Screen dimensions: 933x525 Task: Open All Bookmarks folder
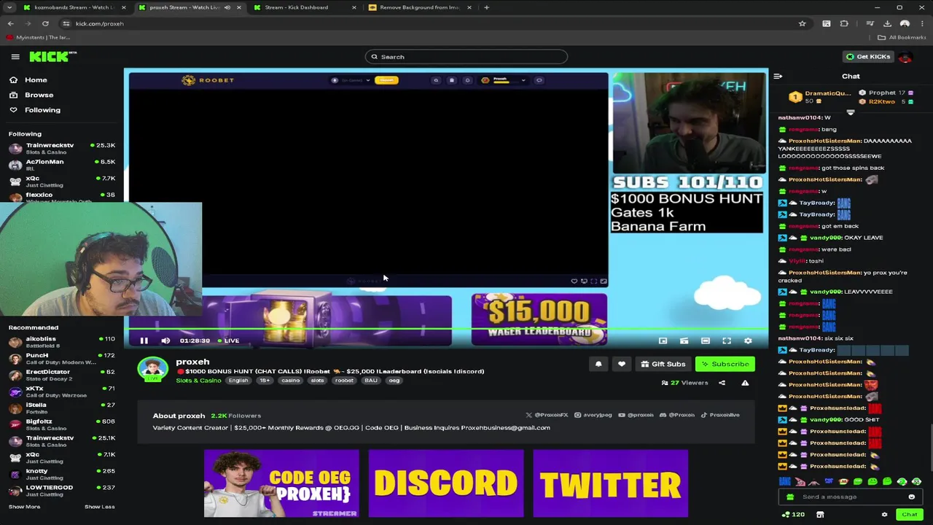click(x=902, y=37)
